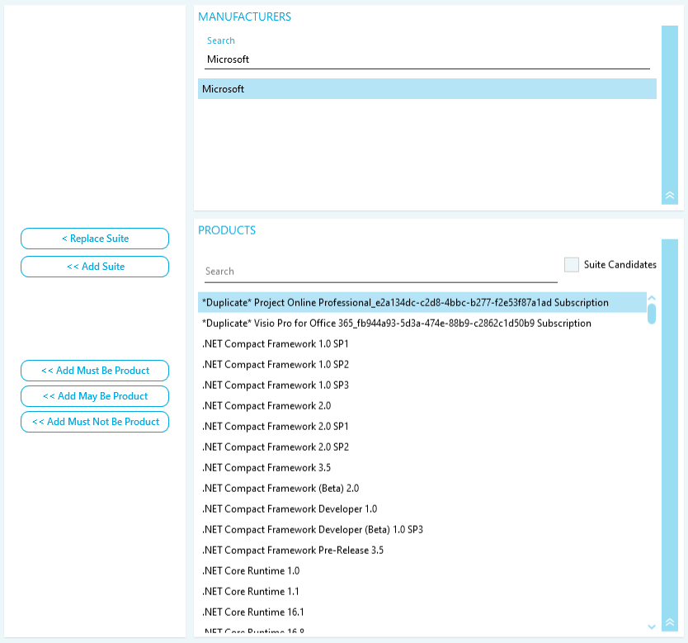Screen dimensions: 688x643
Task: Select .NET Compact Framework Developer 1.0
Action: (290, 509)
